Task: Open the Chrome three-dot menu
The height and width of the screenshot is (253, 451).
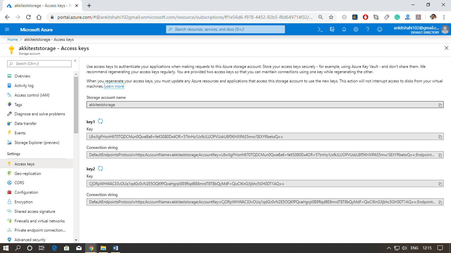Action: pos(444,17)
